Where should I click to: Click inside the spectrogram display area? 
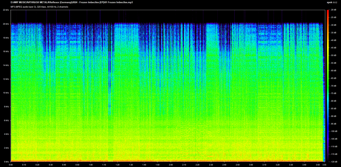pos(167,86)
